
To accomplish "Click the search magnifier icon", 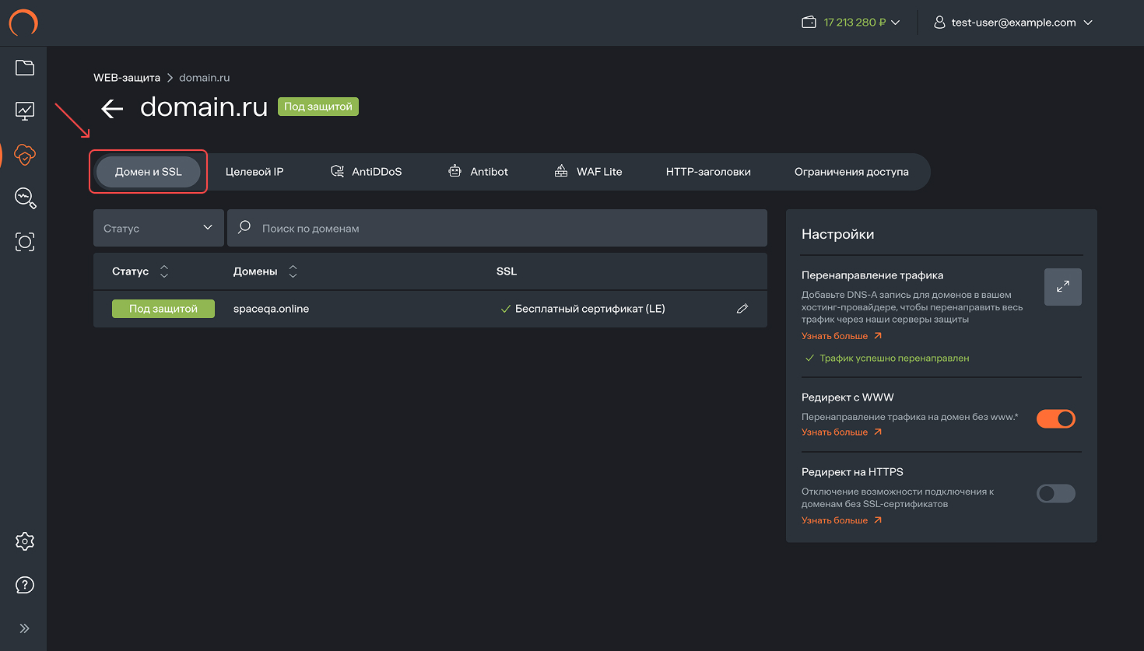I will (244, 227).
